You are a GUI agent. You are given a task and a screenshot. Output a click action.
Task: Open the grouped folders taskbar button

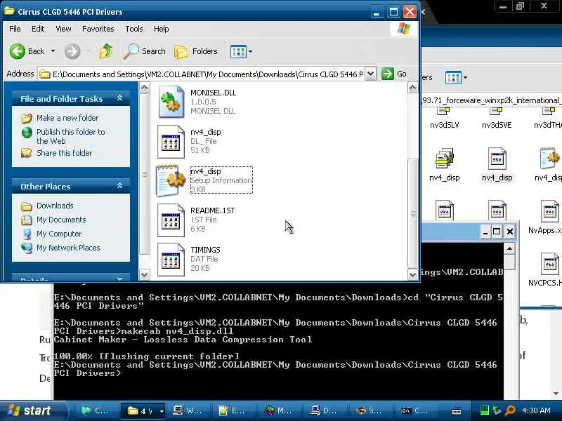tap(143, 411)
